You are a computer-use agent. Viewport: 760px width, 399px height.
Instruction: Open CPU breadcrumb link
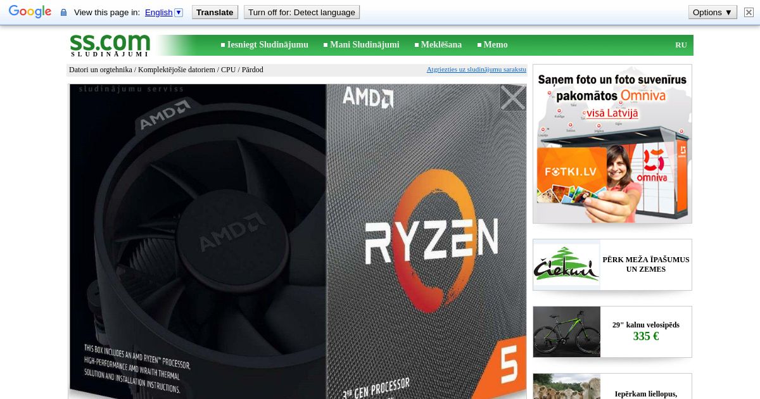coord(228,70)
